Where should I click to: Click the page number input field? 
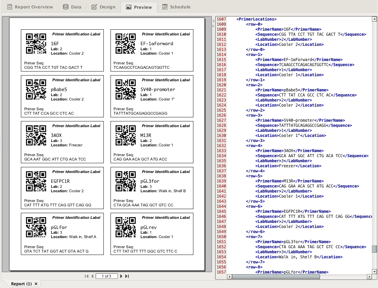106,276
